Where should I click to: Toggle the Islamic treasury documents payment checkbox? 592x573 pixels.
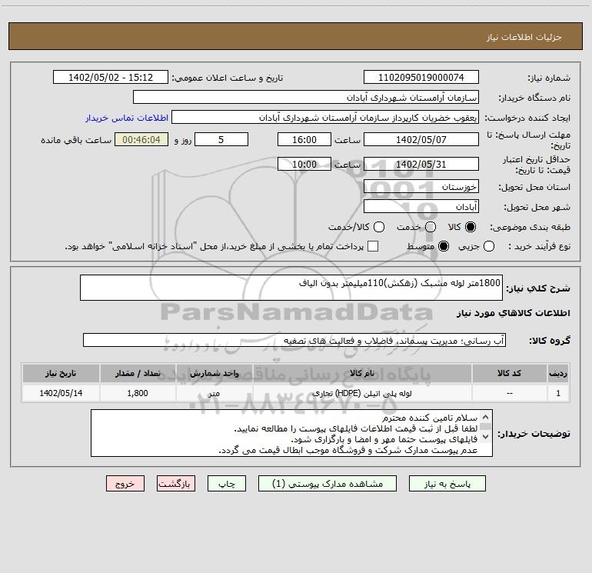[x=373, y=246]
